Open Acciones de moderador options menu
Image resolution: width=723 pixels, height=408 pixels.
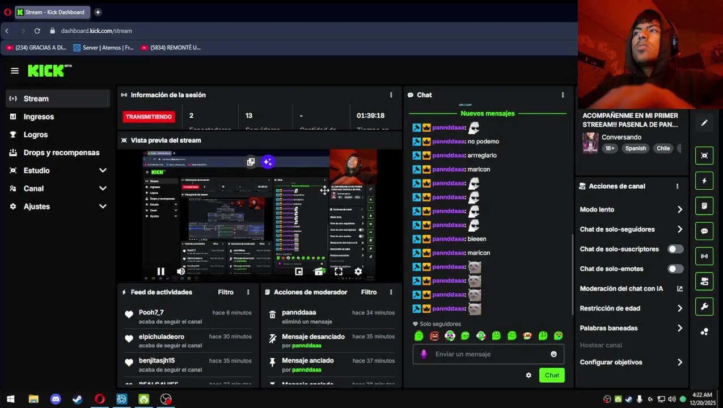tap(391, 292)
